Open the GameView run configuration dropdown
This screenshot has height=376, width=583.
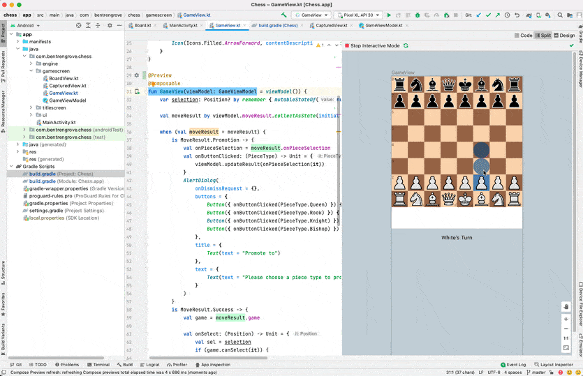click(312, 15)
